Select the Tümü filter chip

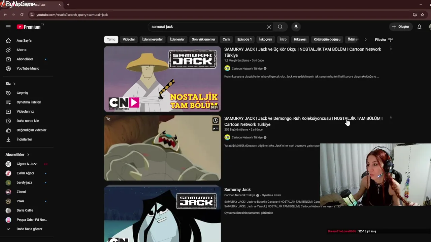click(111, 39)
